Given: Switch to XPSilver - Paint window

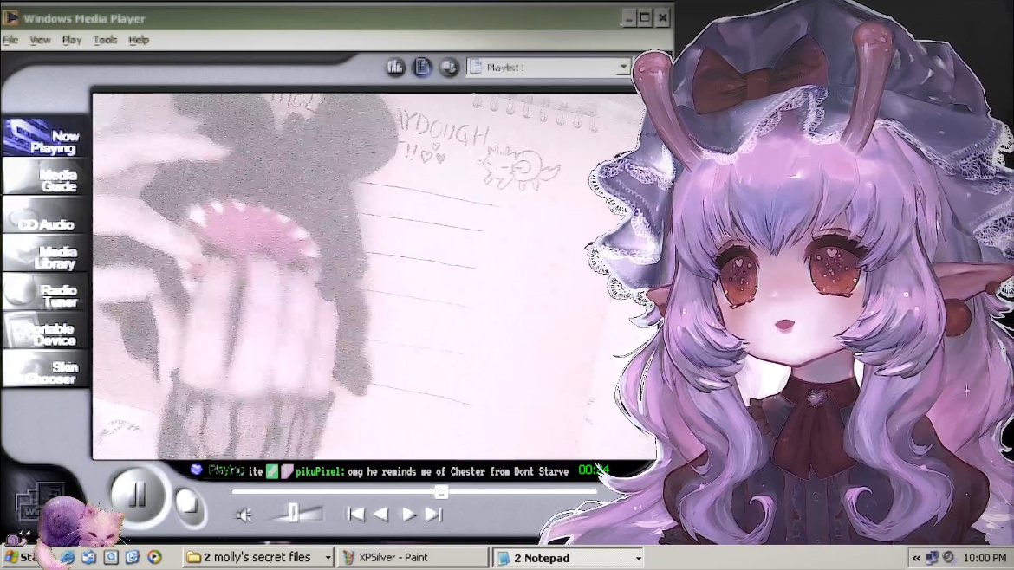Looking at the screenshot, I should click(x=413, y=557).
